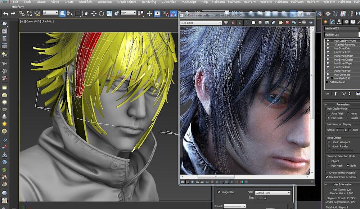This screenshot has width=360, height=209.
Task: Uncheck Use Hair Farm Renderer
Action: click(x=327, y=177)
